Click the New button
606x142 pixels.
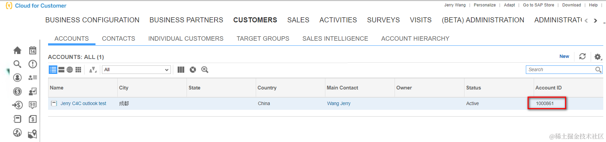(564, 56)
